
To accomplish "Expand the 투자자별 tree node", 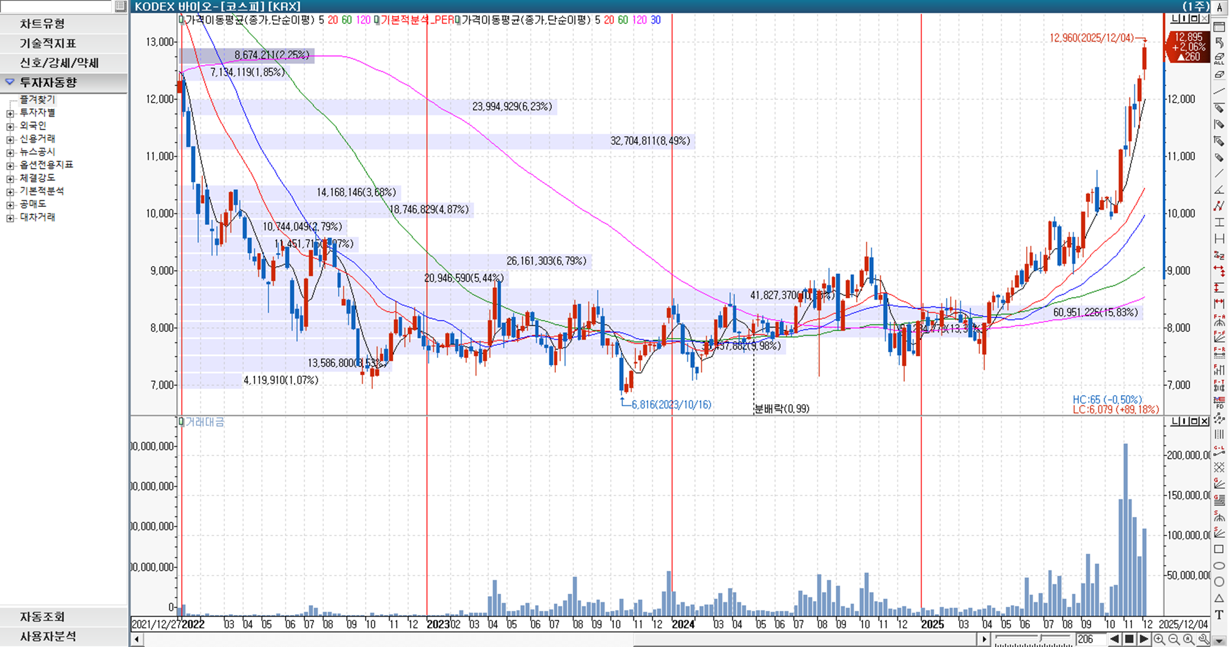I will [x=10, y=113].
